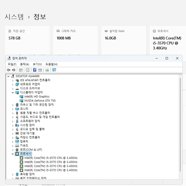Click the Back arrow in Device Manager toolbar

point(8,70)
